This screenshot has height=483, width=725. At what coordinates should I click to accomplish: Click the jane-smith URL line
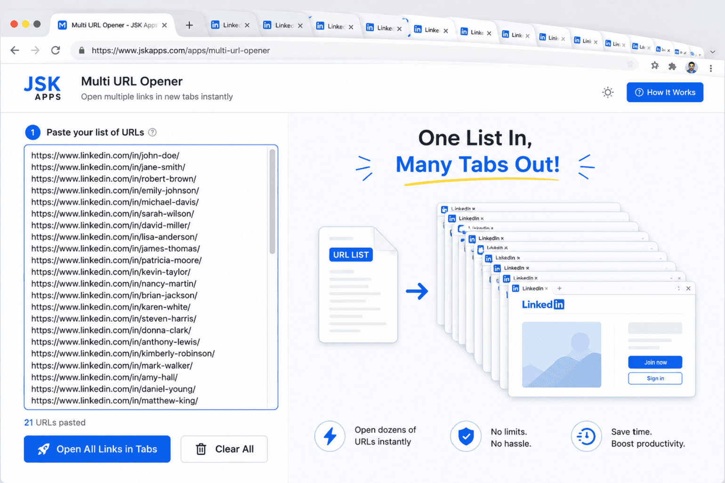click(x=108, y=167)
